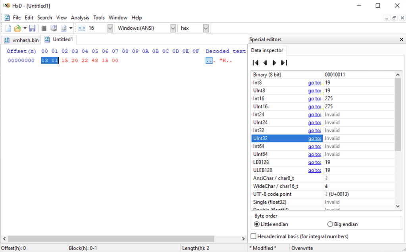The image size is (406, 252).
Task: Click the go to link for ULEB128
Action: tap(314, 170)
